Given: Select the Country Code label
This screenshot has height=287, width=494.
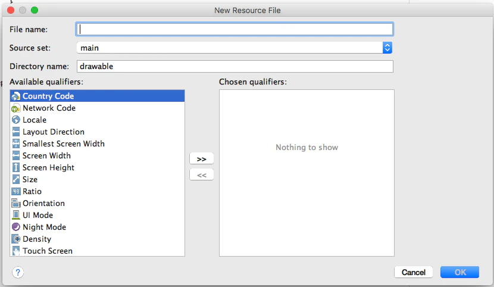Looking at the screenshot, I should [x=48, y=96].
